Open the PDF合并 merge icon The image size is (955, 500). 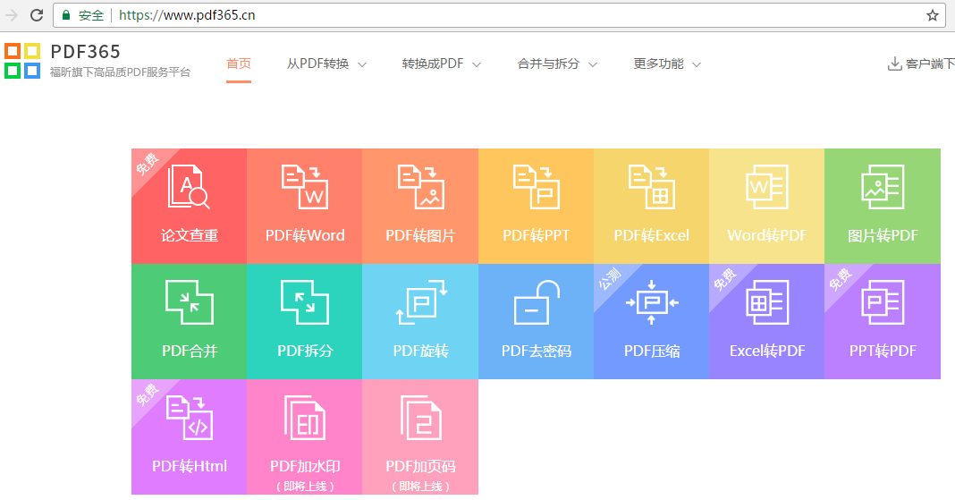point(190,302)
